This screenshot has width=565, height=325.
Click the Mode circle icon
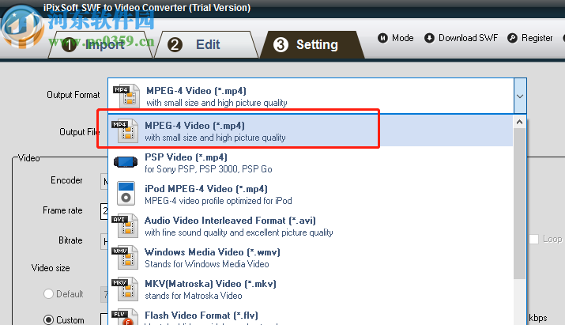click(382, 38)
